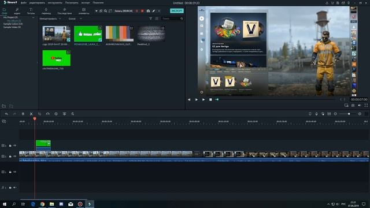
Task: Select the color bars media thumbnail
Action: coord(120,34)
